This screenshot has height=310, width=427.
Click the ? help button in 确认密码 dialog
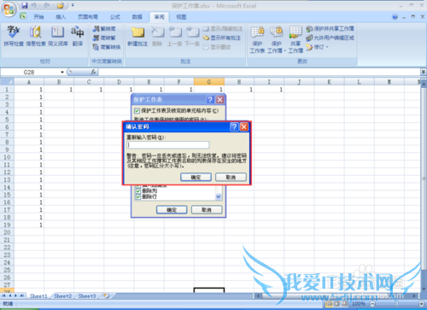click(x=234, y=126)
